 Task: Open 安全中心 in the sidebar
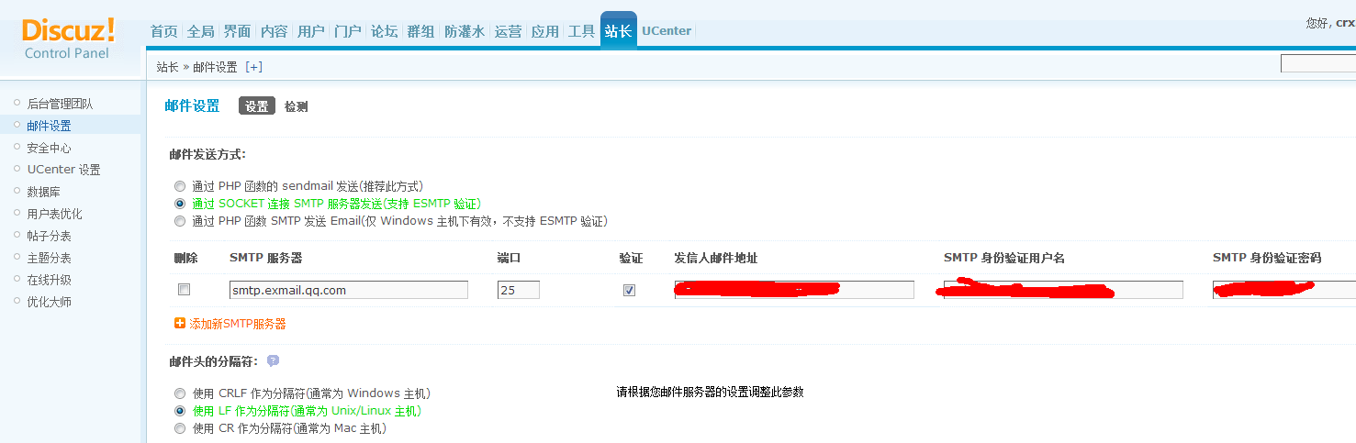pos(49,148)
